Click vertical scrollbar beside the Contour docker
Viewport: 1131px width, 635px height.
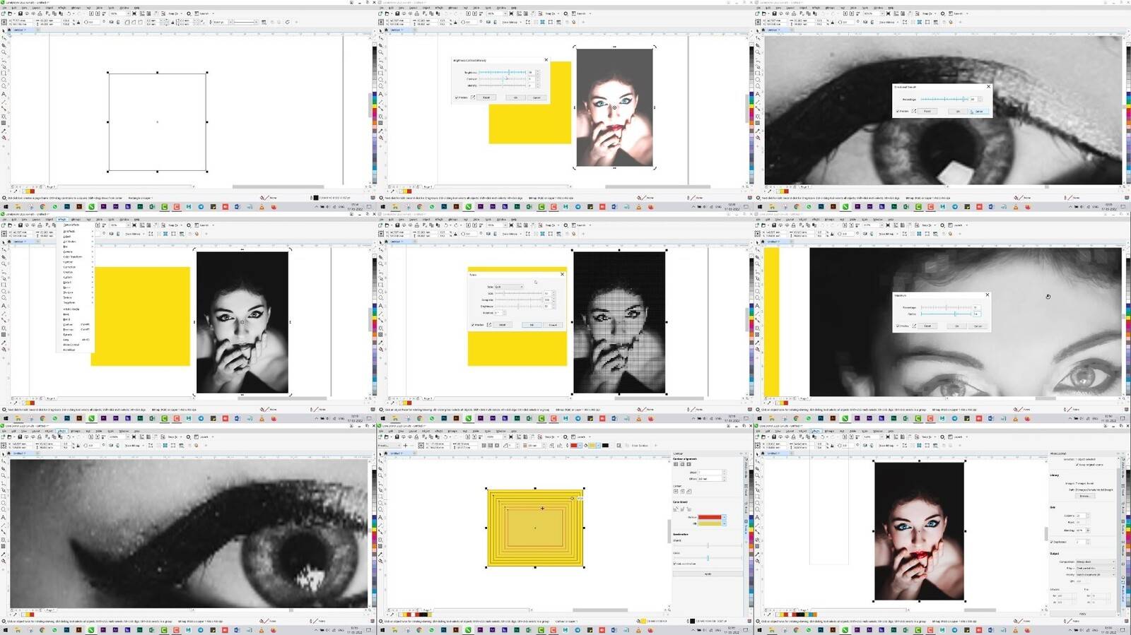coord(669,531)
